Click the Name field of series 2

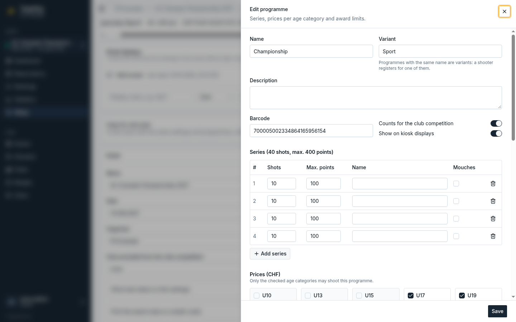tap(400, 201)
